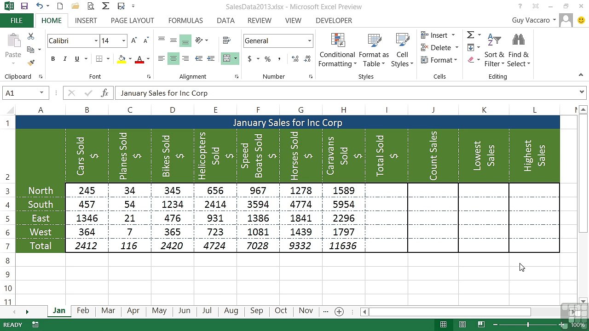This screenshot has height=331, width=589.
Task: Open the Name Box dropdown arrow
Action: point(41,93)
